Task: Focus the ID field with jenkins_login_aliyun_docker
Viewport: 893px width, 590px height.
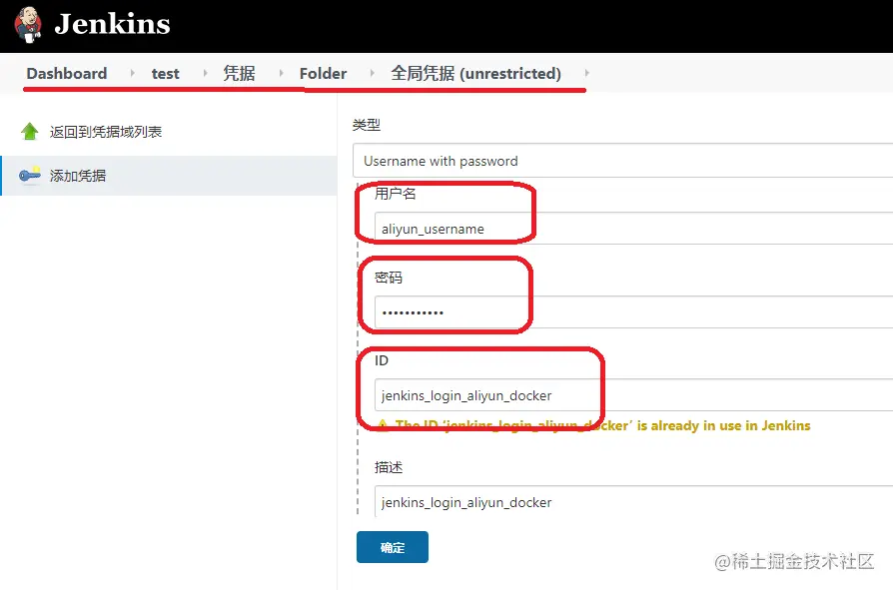Action: [x=633, y=395]
